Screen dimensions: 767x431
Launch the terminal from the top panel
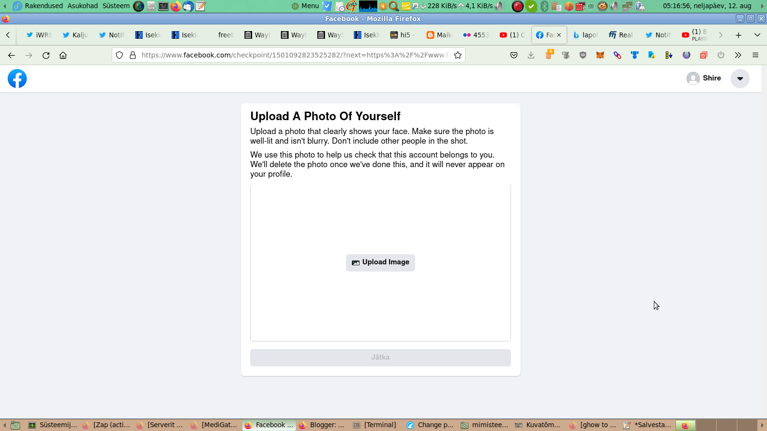coord(163,6)
